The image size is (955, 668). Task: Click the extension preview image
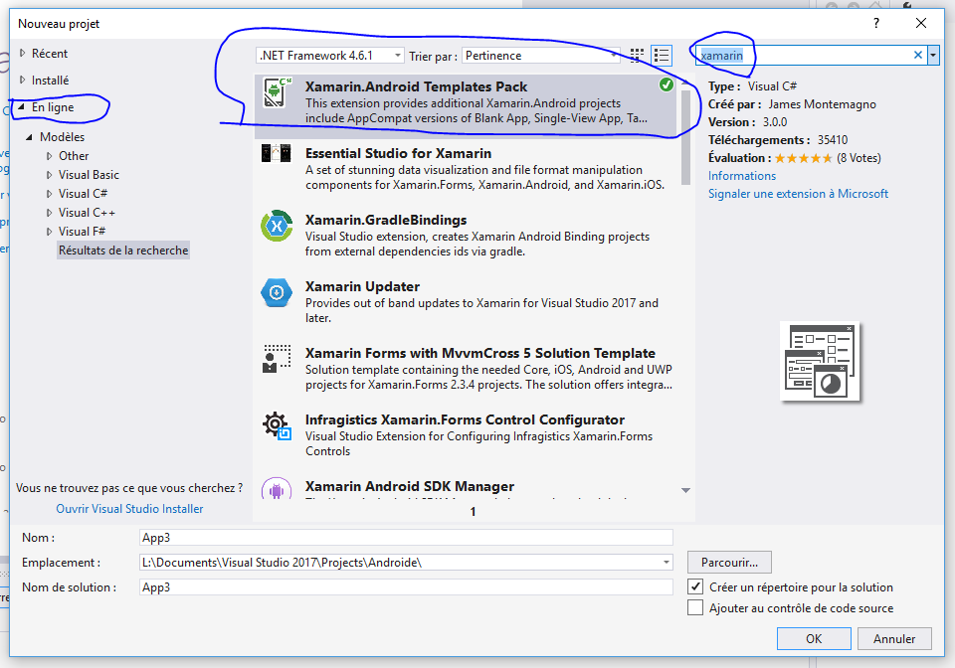click(x=820, y=362)
